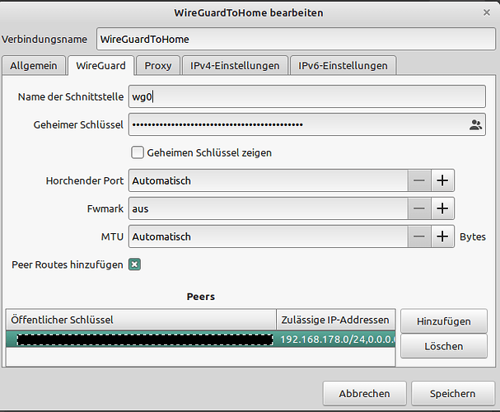Select the WireGuard tab
This screenshot has width=500, height=412.
tap(100, 66)
